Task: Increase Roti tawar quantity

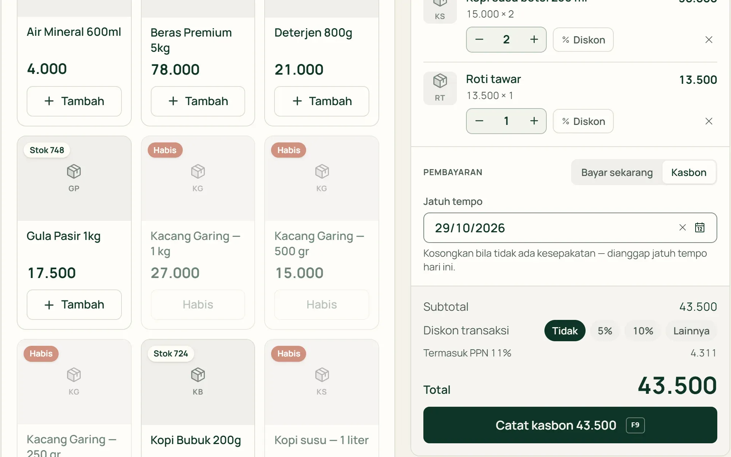Action: coord(534,121)
